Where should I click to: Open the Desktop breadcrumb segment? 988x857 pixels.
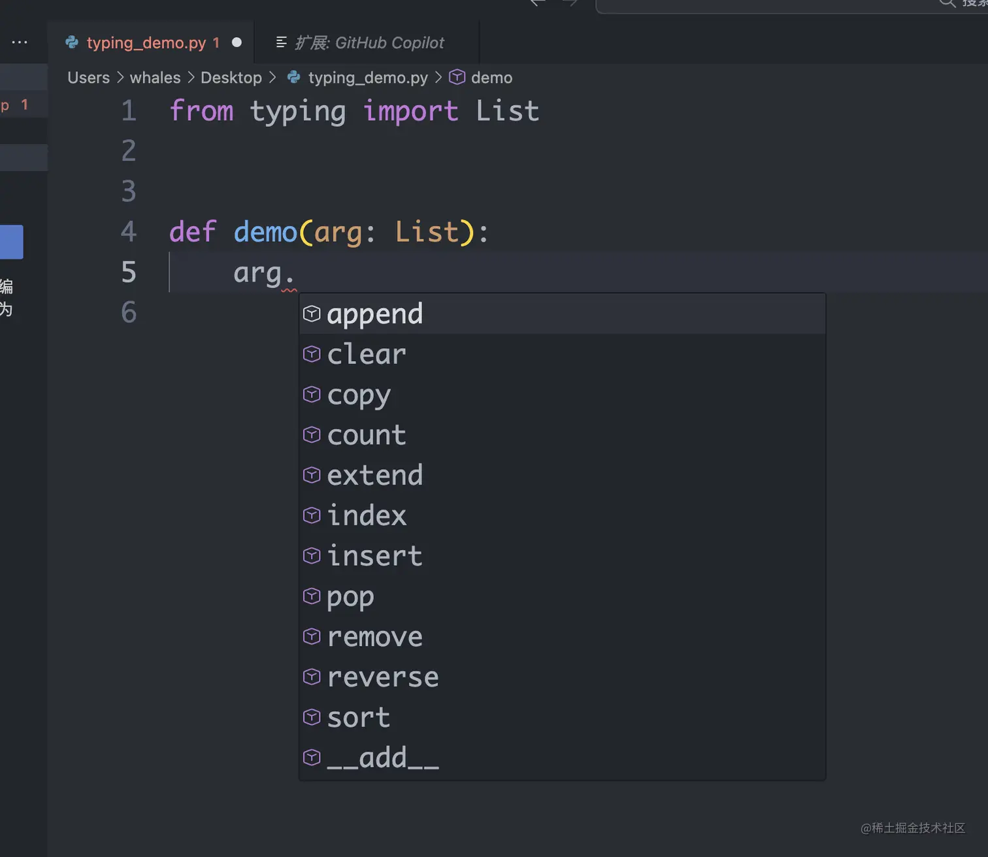coord(231,78)
